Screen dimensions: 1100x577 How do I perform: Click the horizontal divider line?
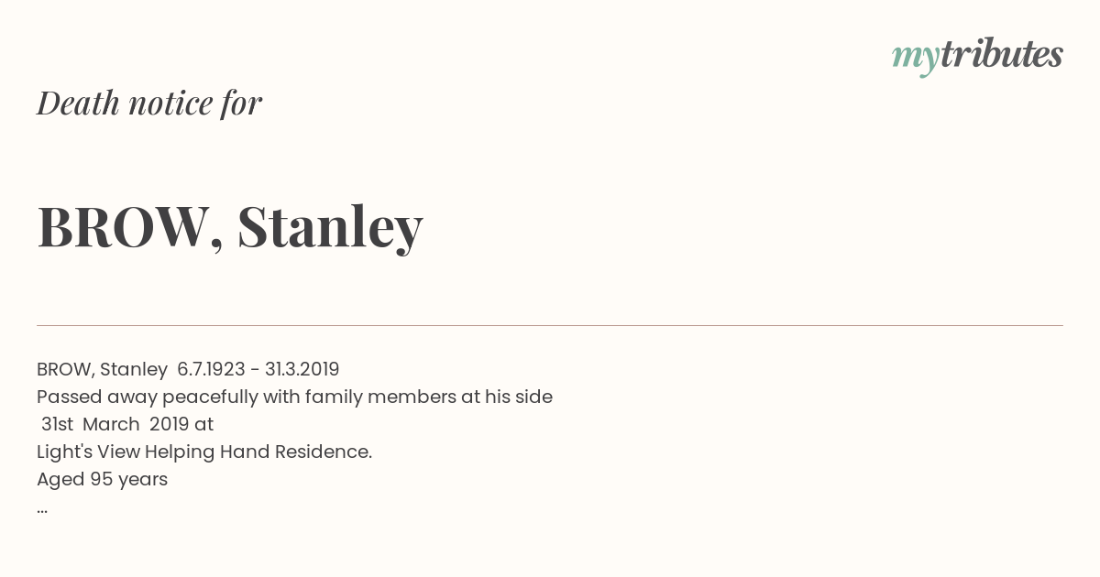(x=550, y=325)
